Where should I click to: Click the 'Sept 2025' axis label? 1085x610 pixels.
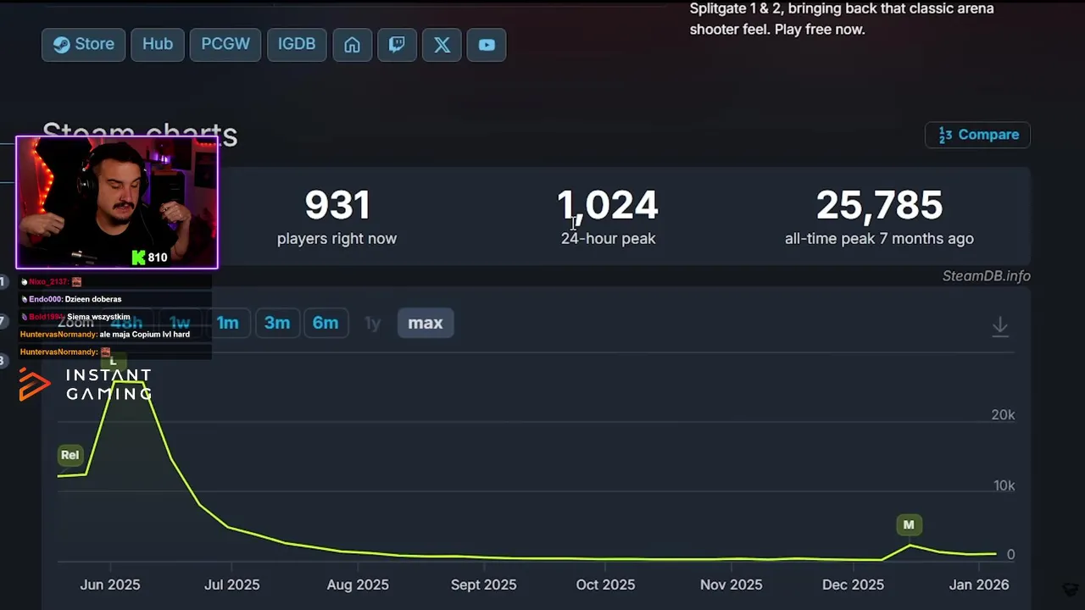[482, 585]
